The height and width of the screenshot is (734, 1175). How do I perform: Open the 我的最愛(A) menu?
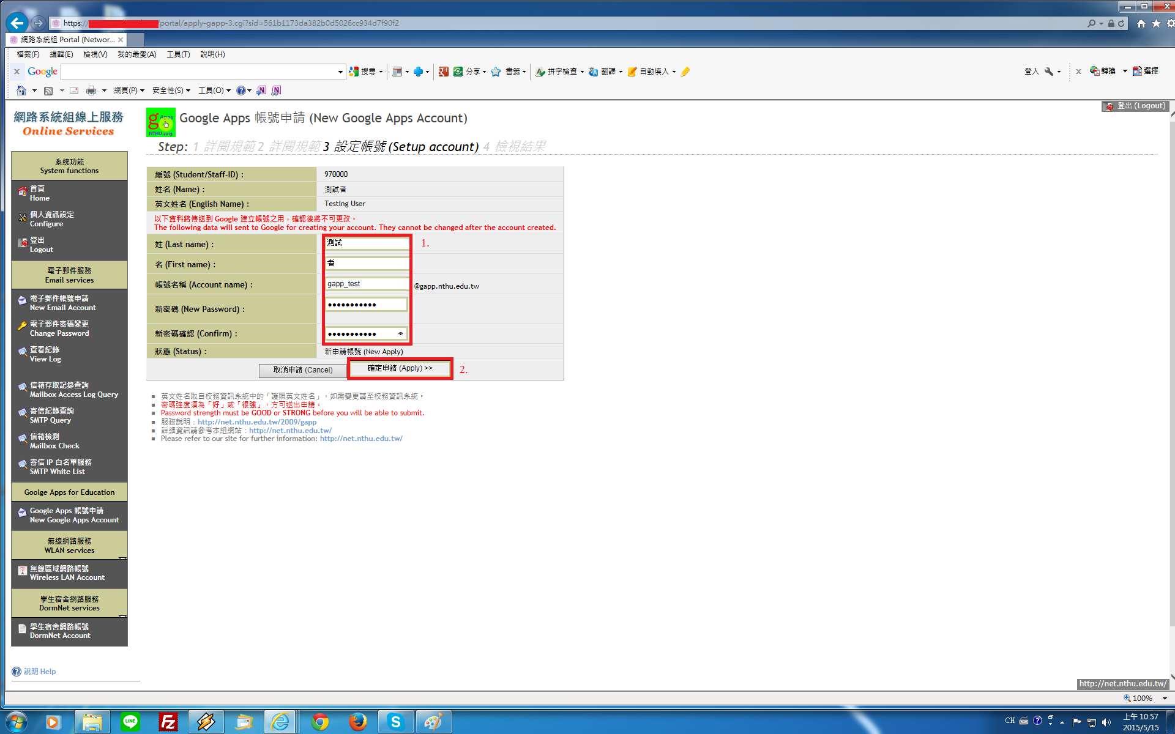[x=136, y=54]
